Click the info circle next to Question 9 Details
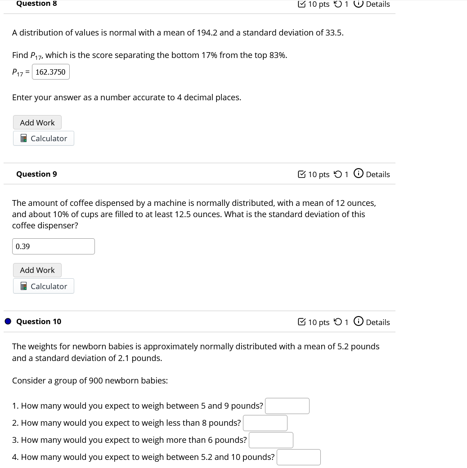Viewport: 467px width, 468px height. point(359,173)
